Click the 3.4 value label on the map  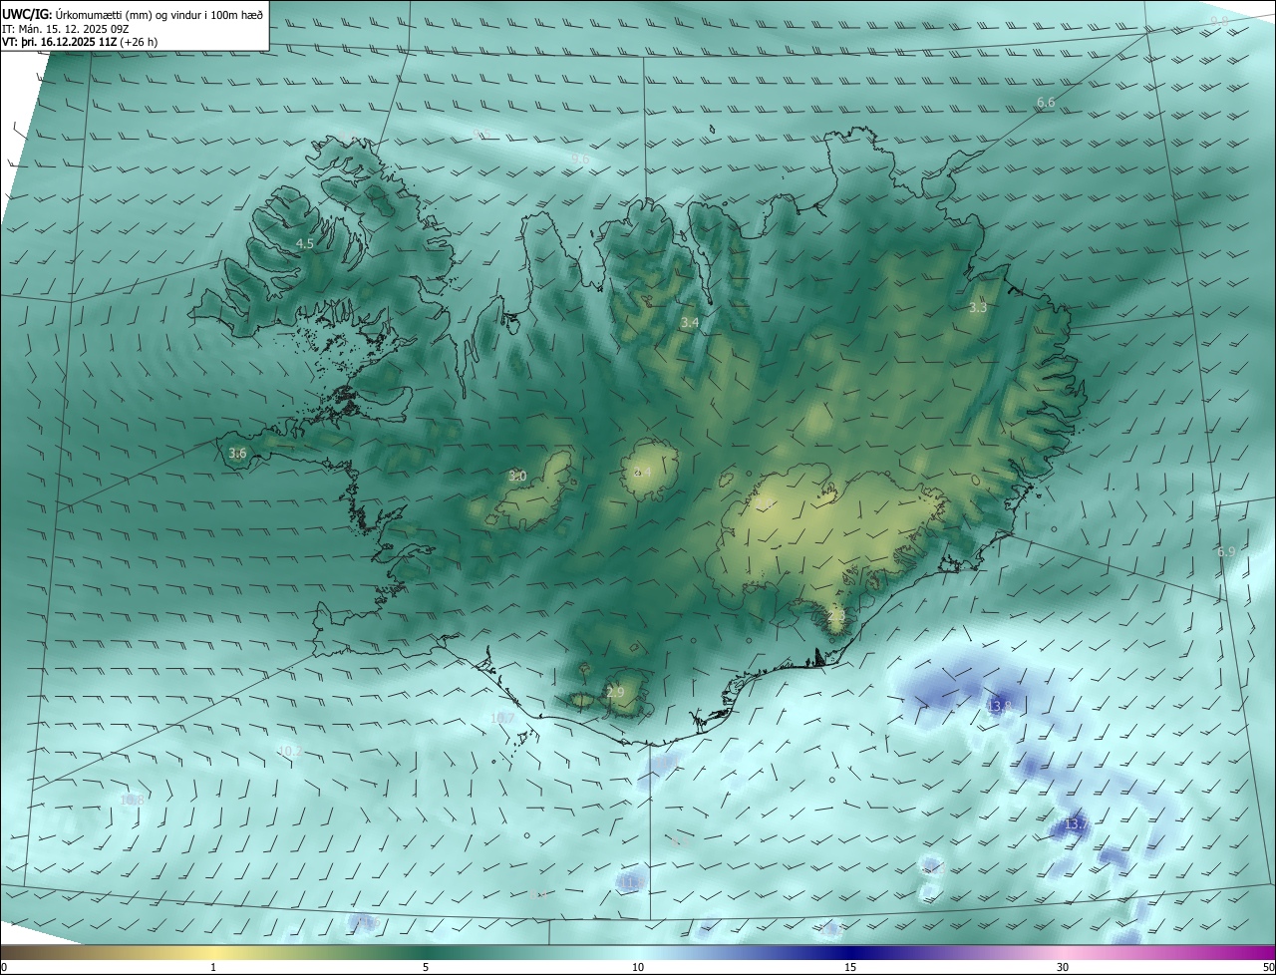point(690,322)
